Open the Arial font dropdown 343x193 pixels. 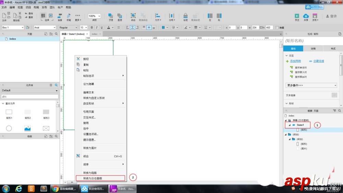click(45, 27)
